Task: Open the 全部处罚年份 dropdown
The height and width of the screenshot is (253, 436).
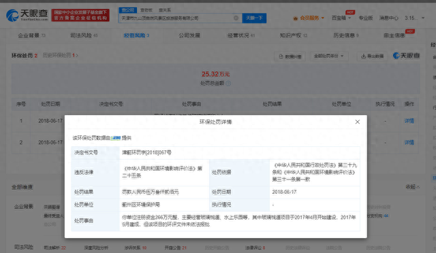Action: tap(329, 56)
